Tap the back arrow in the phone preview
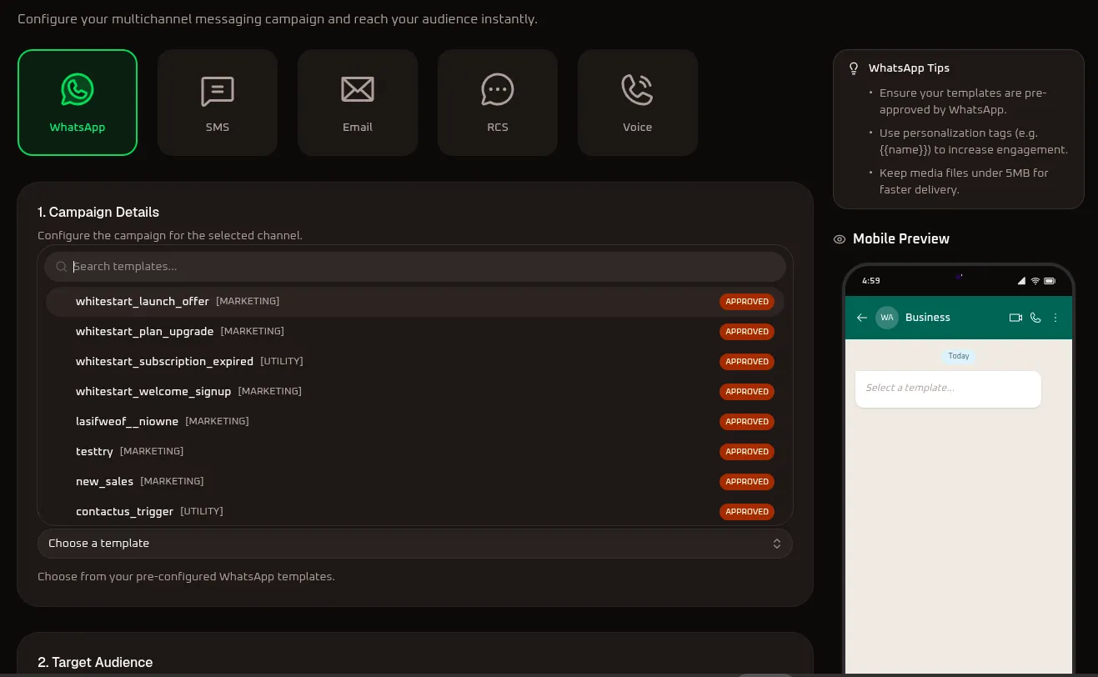The width and height of the screenshot is (1098, 677). 862,318
